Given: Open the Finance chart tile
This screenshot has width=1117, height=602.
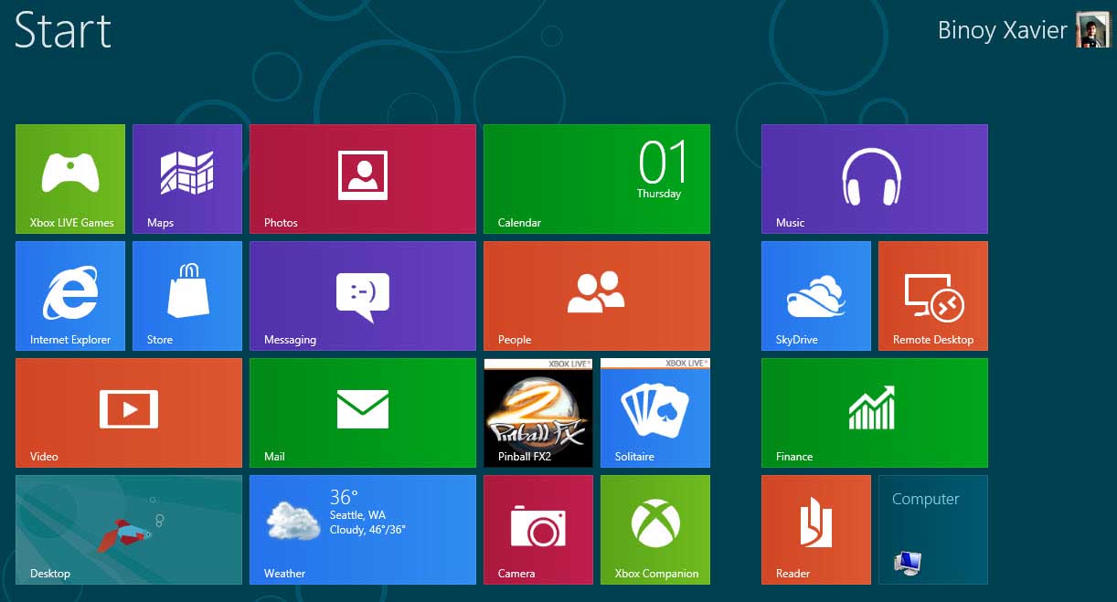Looking at the screenshot, I should [874, 413].
